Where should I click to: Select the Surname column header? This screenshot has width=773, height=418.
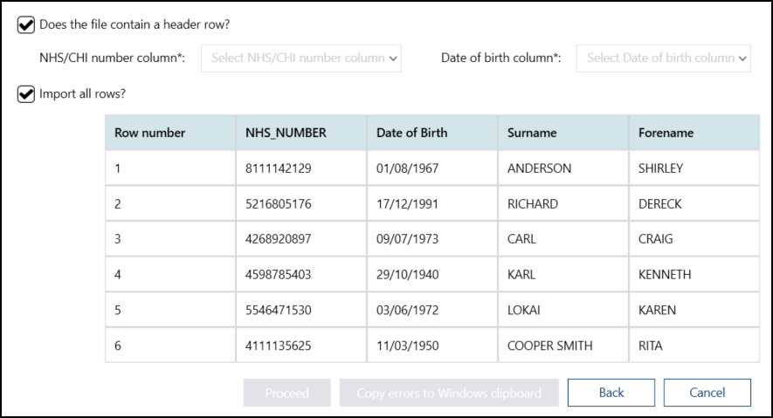click(532, 134)
